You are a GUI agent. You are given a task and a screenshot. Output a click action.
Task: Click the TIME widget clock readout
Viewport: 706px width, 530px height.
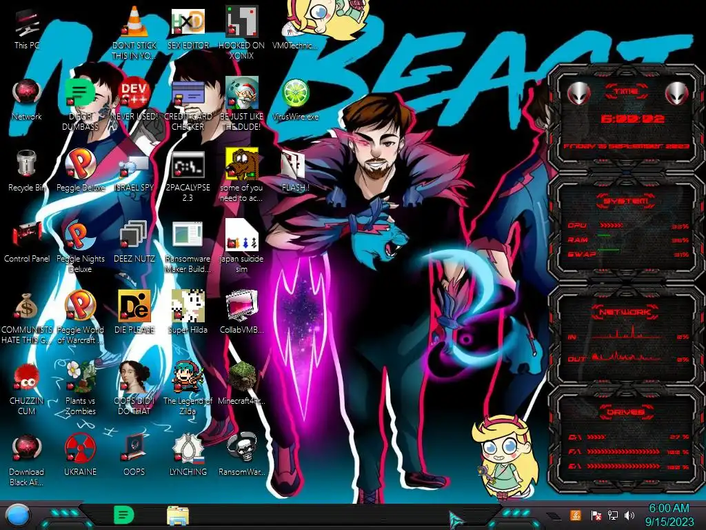[x=632, y=119]
